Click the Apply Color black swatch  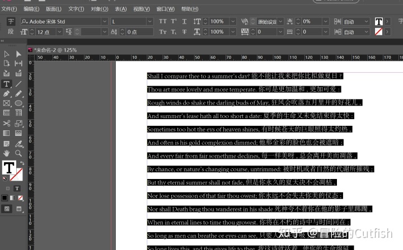4,198
